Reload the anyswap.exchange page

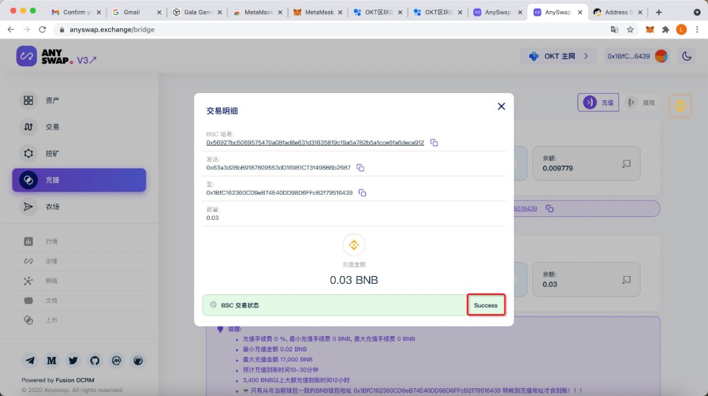[43, 30]
